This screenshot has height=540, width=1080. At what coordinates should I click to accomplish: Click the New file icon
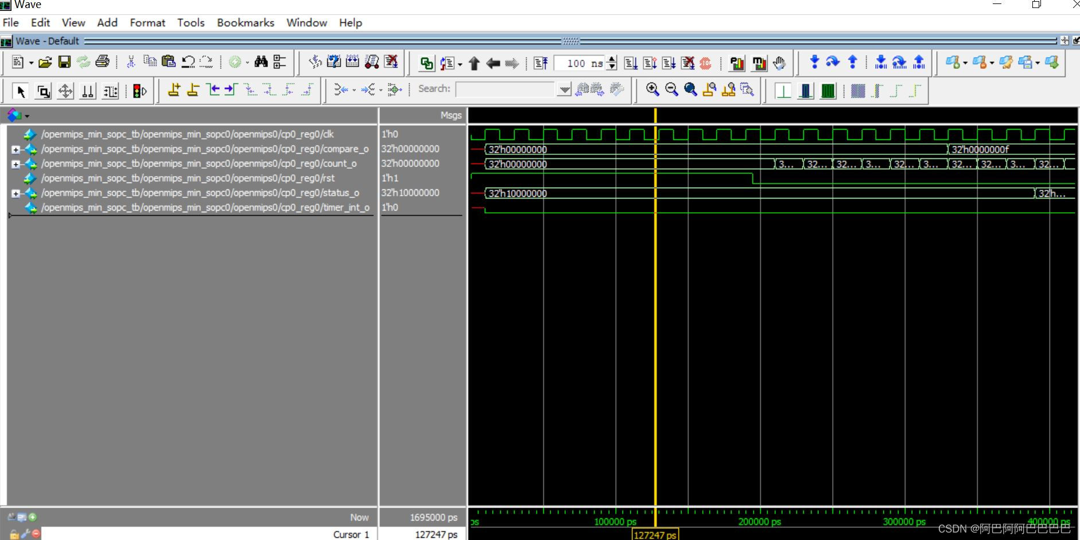(18, 63)
